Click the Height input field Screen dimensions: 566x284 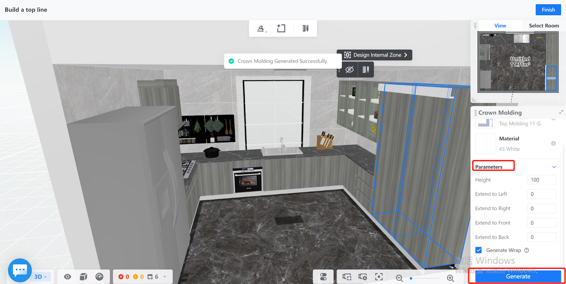pyautogui.click(x=542, y=180)
